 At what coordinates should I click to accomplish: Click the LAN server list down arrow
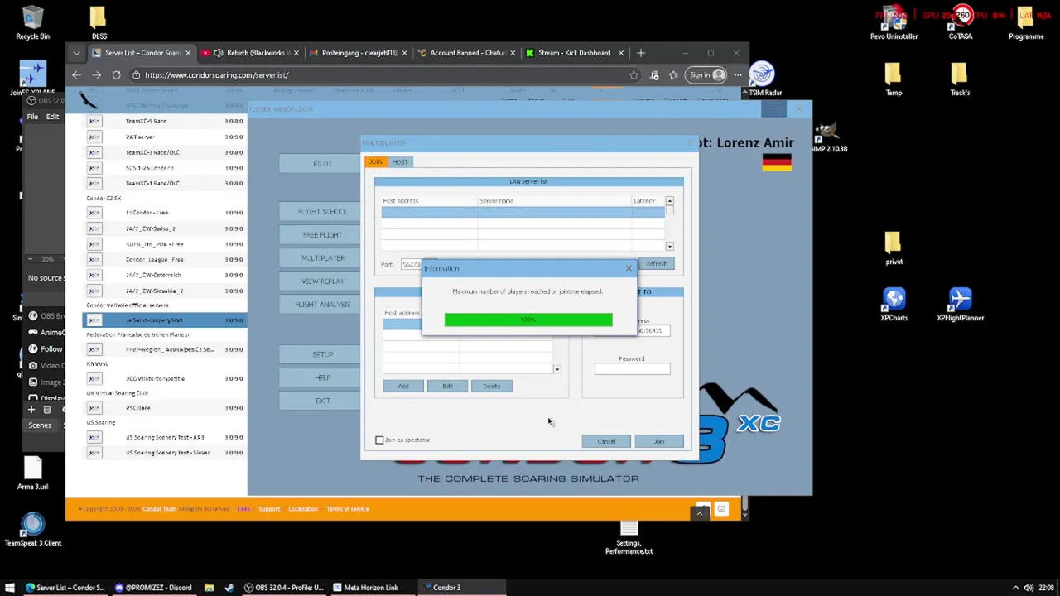(669, 246)
